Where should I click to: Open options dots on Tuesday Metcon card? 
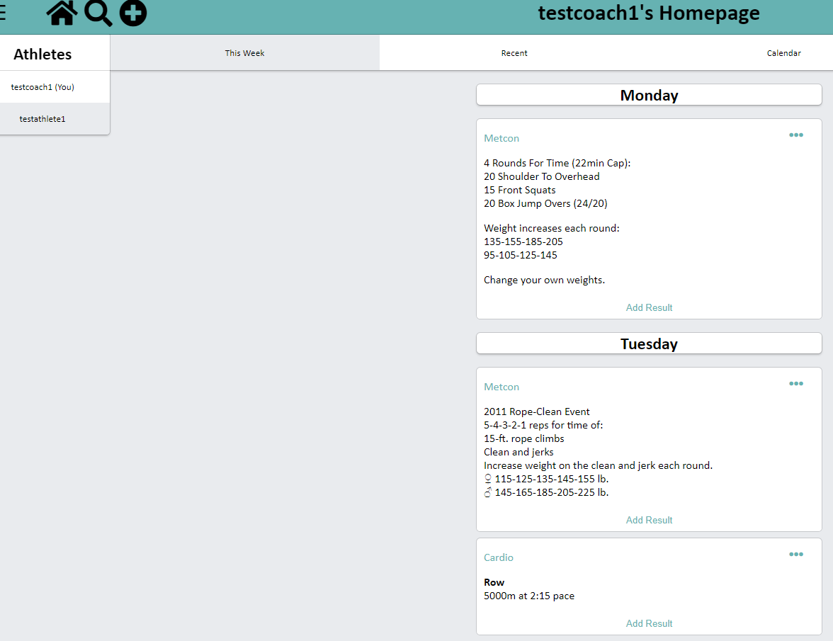click(x=796, y=384)
